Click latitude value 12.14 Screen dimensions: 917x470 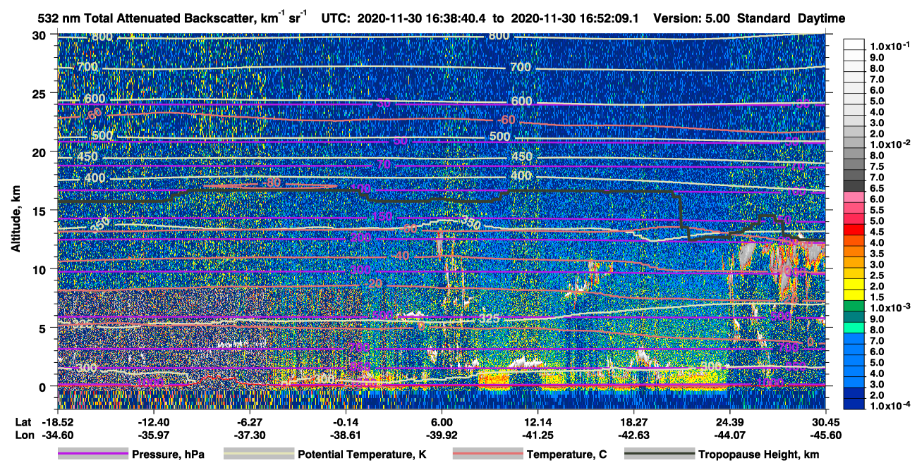538,422
